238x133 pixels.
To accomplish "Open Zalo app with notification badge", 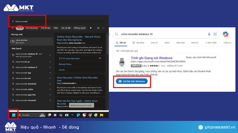I will click(x=84, y=115).
